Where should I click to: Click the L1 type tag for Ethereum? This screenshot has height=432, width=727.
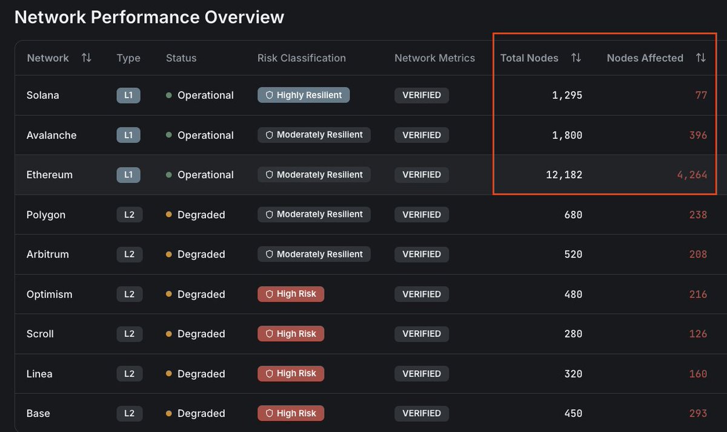click(x=128, y=174)
